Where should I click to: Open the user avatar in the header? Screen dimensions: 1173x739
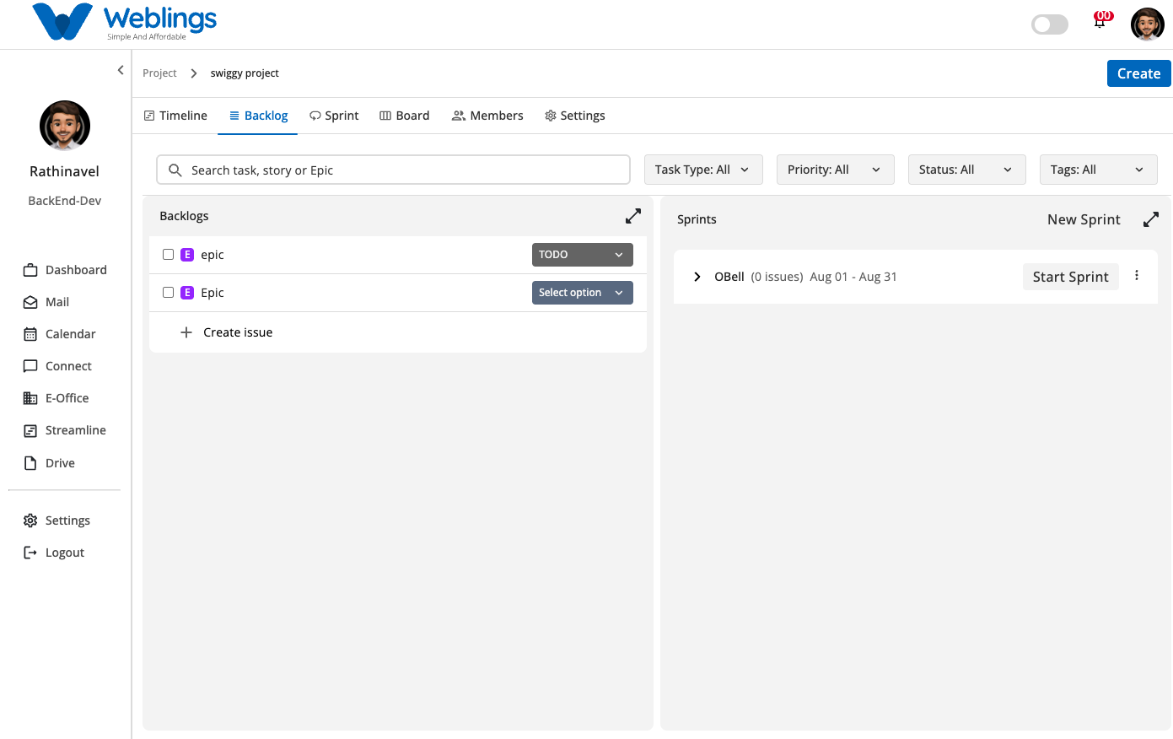click(1147, 24)
